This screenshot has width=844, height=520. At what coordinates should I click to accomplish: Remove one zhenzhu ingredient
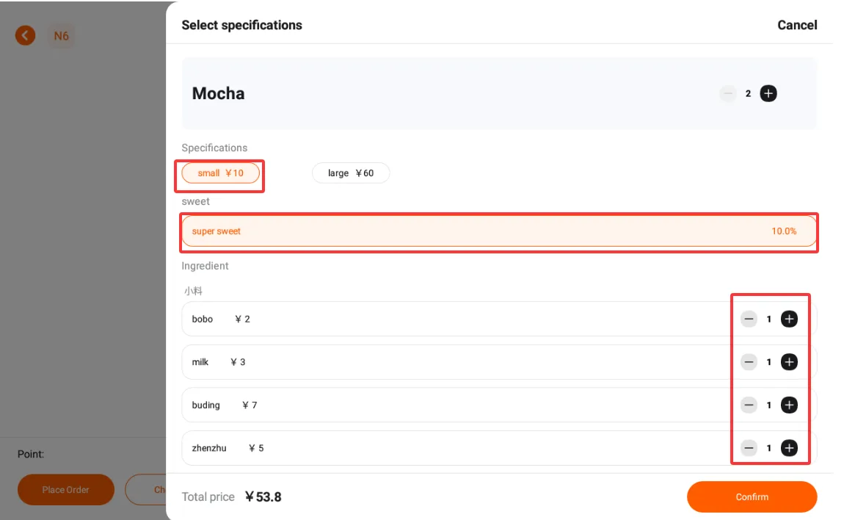tap(749, 448)
